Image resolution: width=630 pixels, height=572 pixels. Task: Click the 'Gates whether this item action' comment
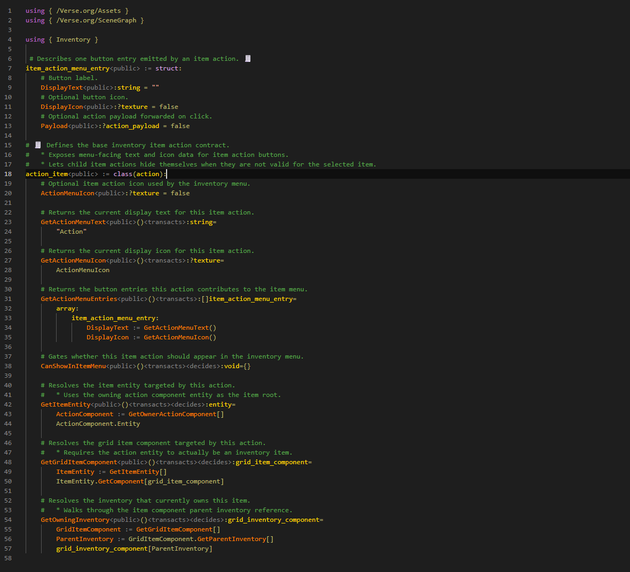click(172, 356)
